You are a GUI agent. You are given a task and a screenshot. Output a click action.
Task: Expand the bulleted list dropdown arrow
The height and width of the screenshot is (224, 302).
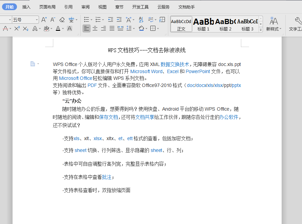tap(91, 20)
